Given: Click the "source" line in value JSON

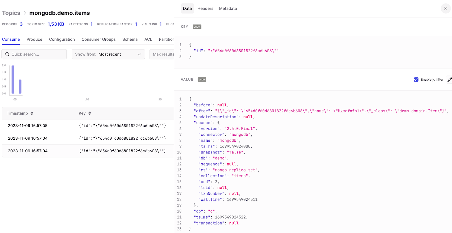Looking at the screenshot, I should [x=207, y=123].
